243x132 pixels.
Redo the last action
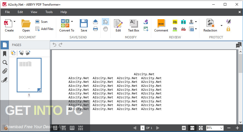pyautogui.click(x=61, y=45)
